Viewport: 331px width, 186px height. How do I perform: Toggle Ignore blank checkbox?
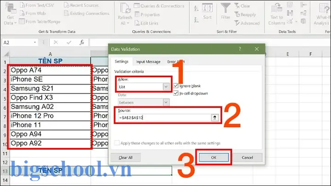tap(176, 86)
